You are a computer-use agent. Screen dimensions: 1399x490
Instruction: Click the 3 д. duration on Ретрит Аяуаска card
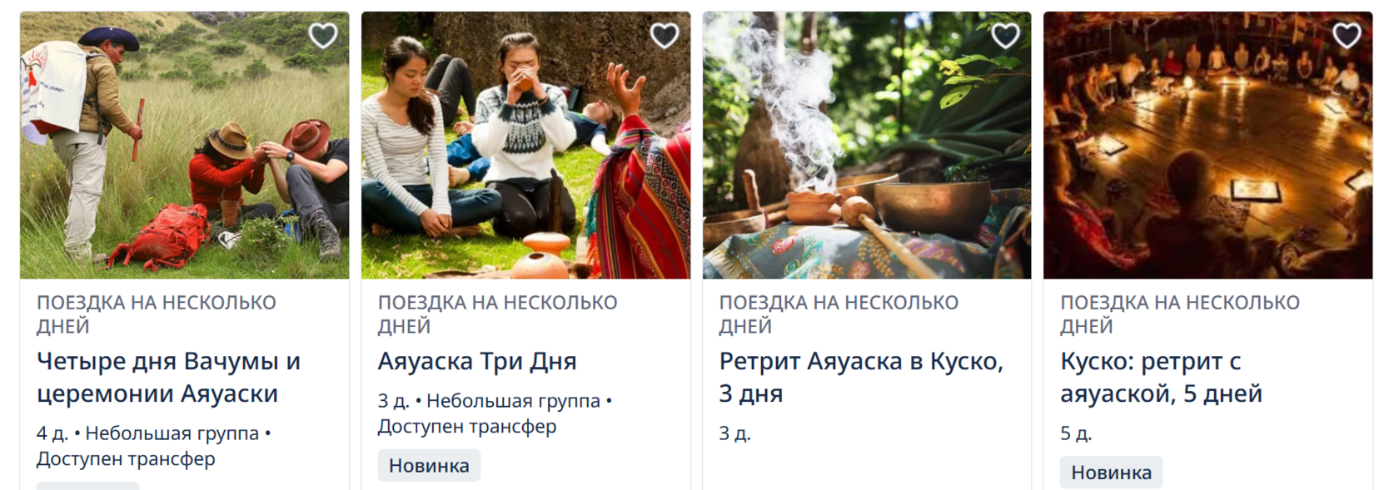(734, 433)
